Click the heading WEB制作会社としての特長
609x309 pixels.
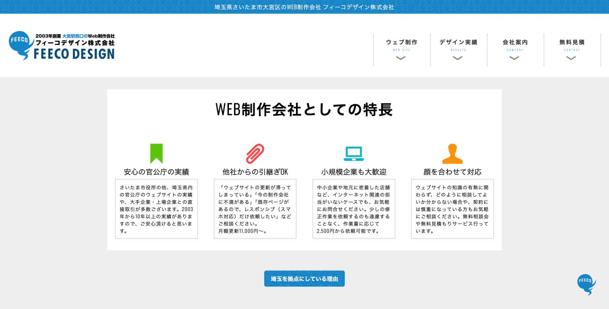tap(304, 110)
